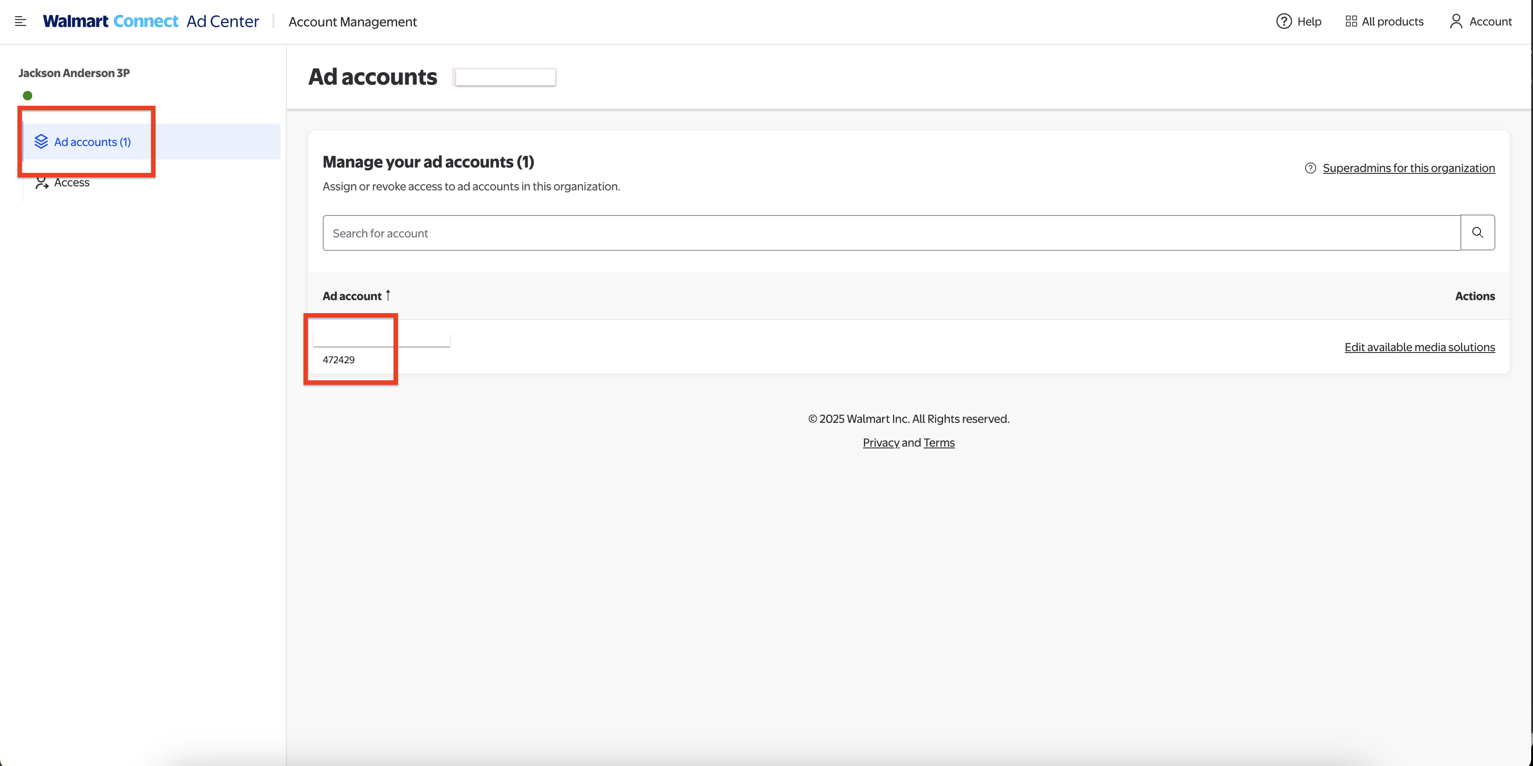
Task: Select ad account 472429 row
Action: click(x=338, y=359)
